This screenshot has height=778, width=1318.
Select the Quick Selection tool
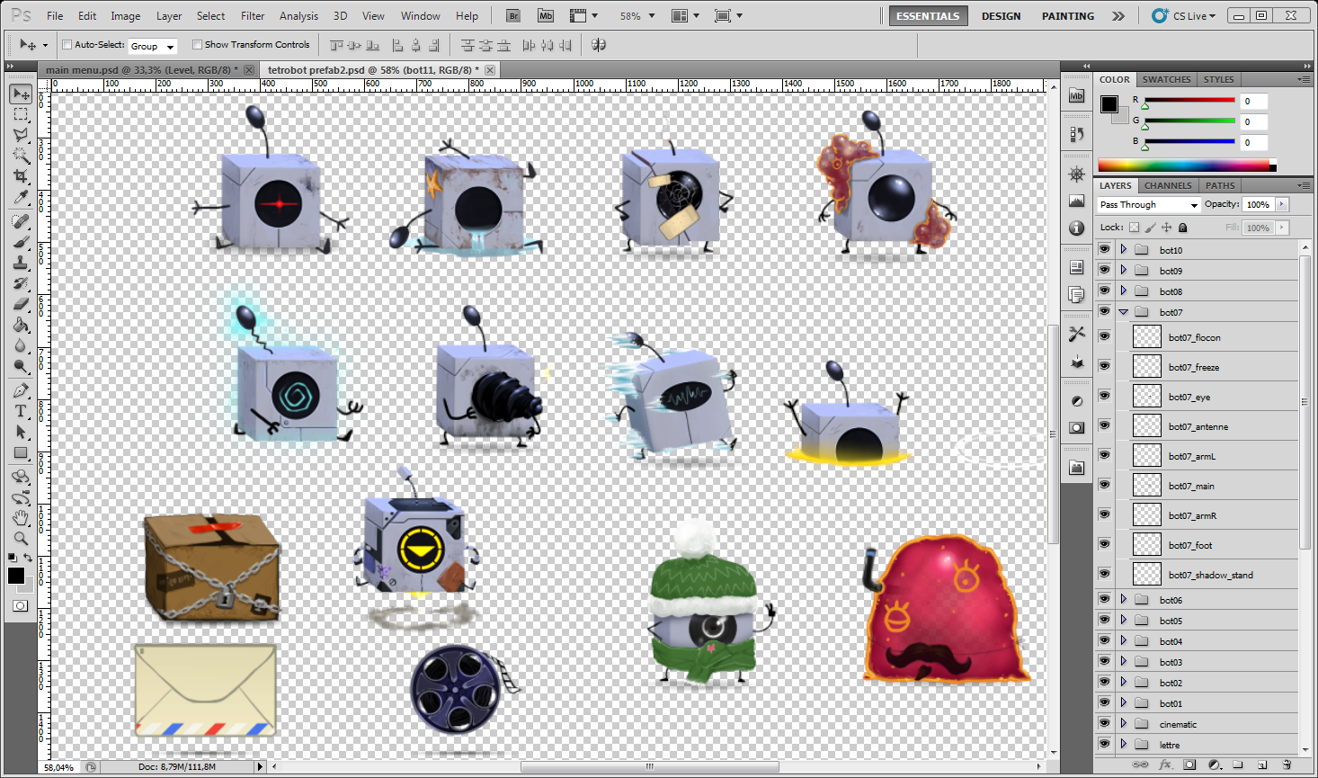coord(21,156)
